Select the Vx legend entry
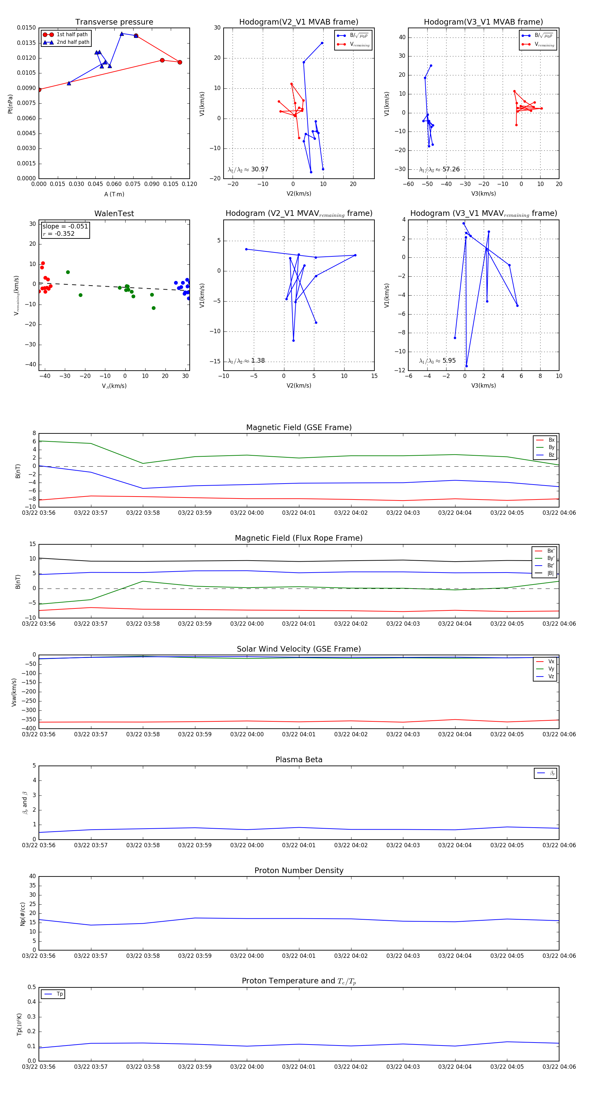598x1096 pixels. 545,662
